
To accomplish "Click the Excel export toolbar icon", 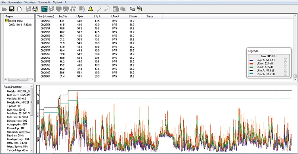I will point(140,9).
